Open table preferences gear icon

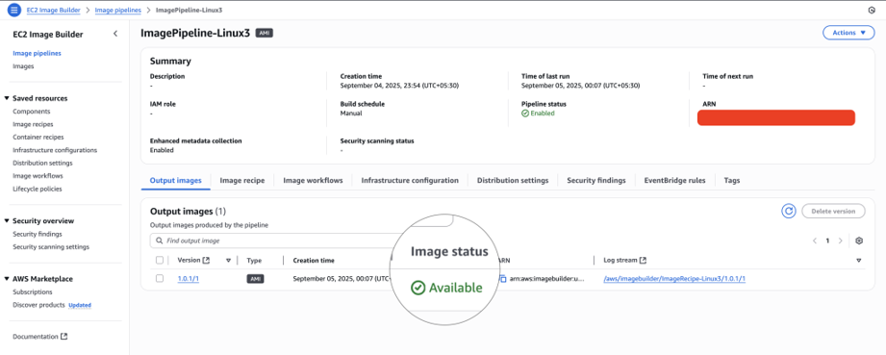(859, 241)
